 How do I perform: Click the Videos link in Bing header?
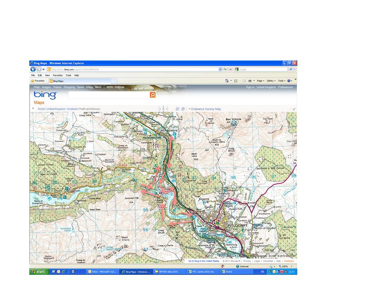click(57, 87)
